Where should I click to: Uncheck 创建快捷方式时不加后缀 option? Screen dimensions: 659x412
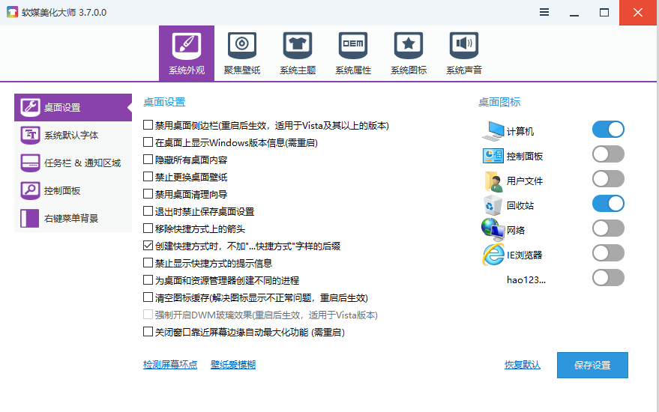coord(148,245)
